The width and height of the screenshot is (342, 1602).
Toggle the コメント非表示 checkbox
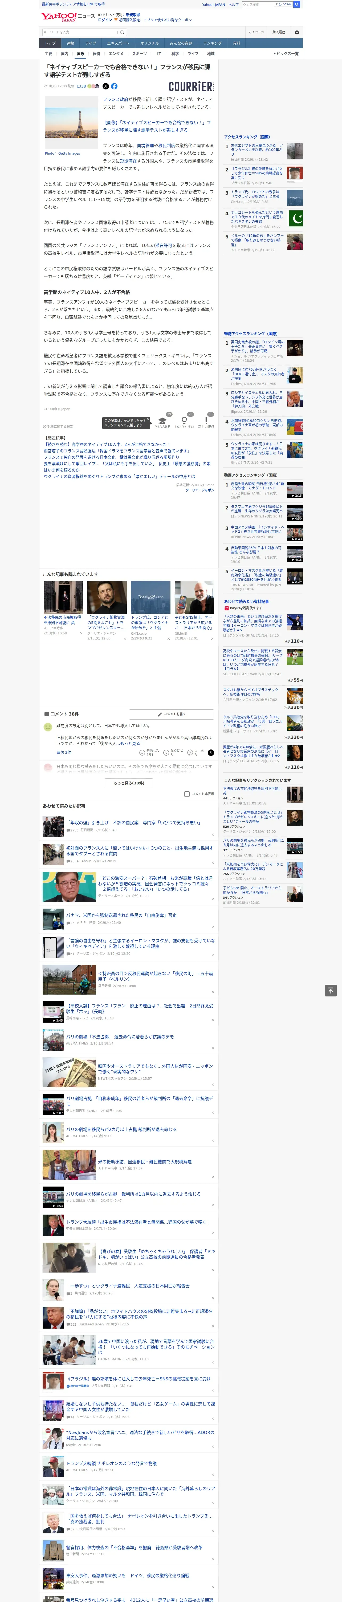(187, 794)
